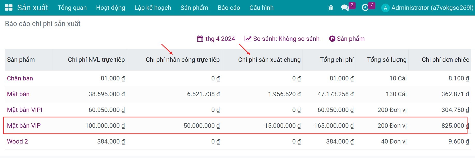Click the Chi phí sản xuất chung header
The width and height of the screenshot is (475, 158).
(262, 60)
